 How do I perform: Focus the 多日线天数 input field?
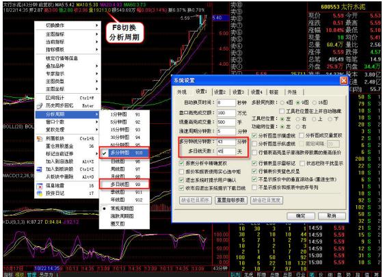[226, 151]
